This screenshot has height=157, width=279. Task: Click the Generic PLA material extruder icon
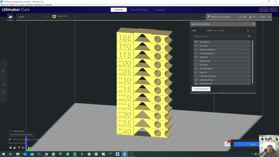pos(54,17)
